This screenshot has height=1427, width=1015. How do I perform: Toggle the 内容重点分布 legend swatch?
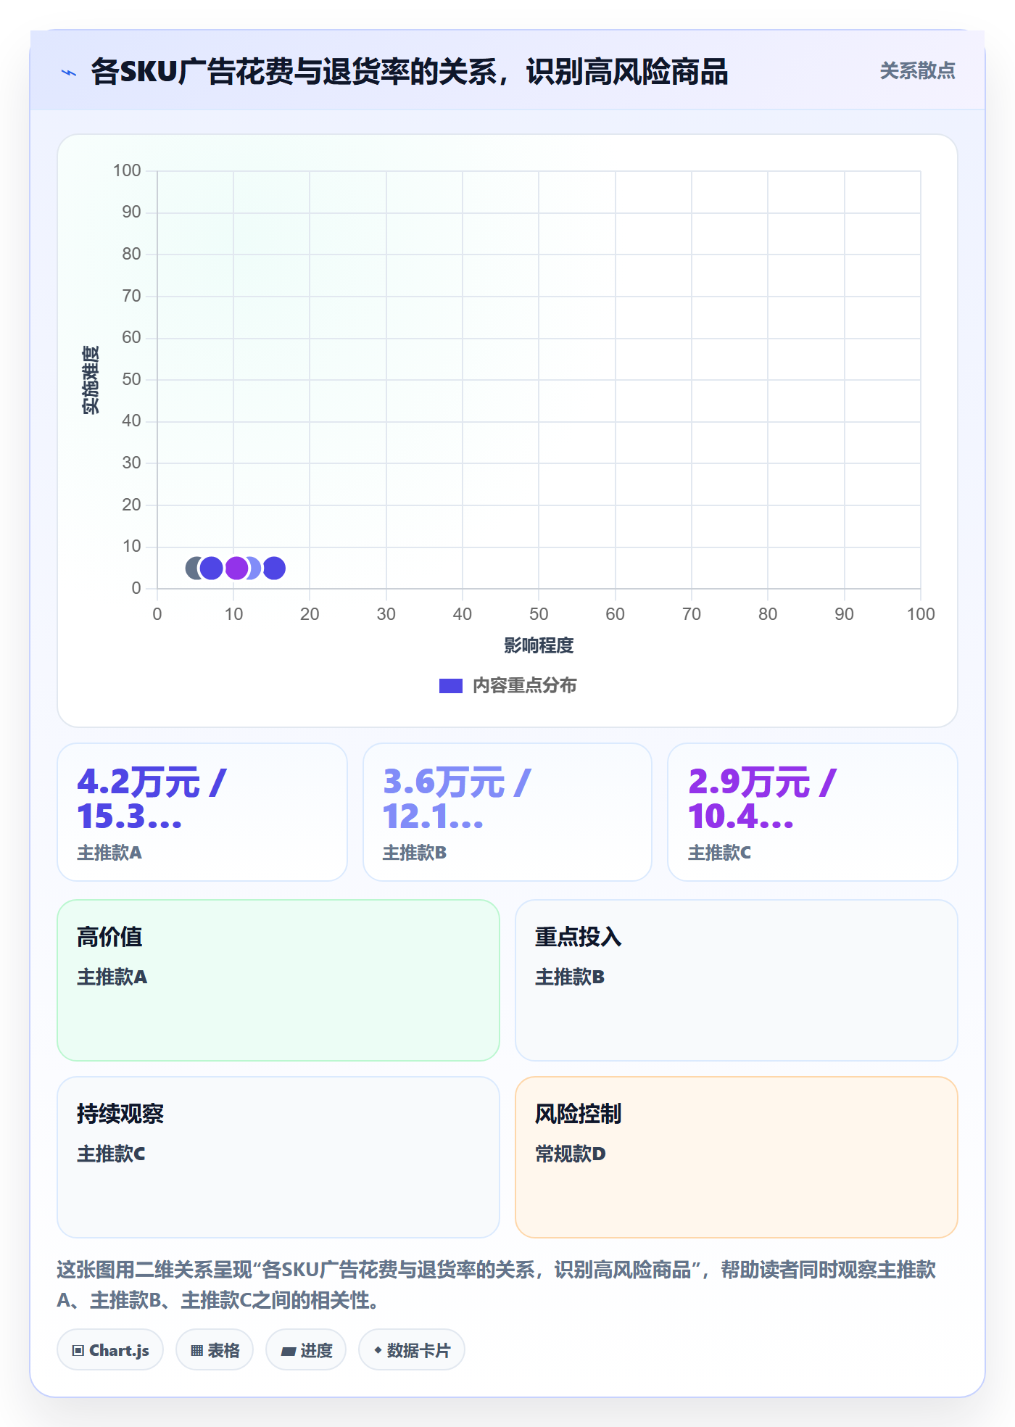pos(450,686)
